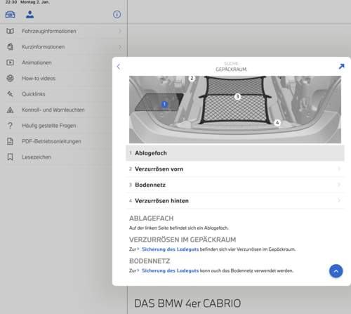Click the Animationen play icon
Viewport: 351px width, 314px height.
10,63
